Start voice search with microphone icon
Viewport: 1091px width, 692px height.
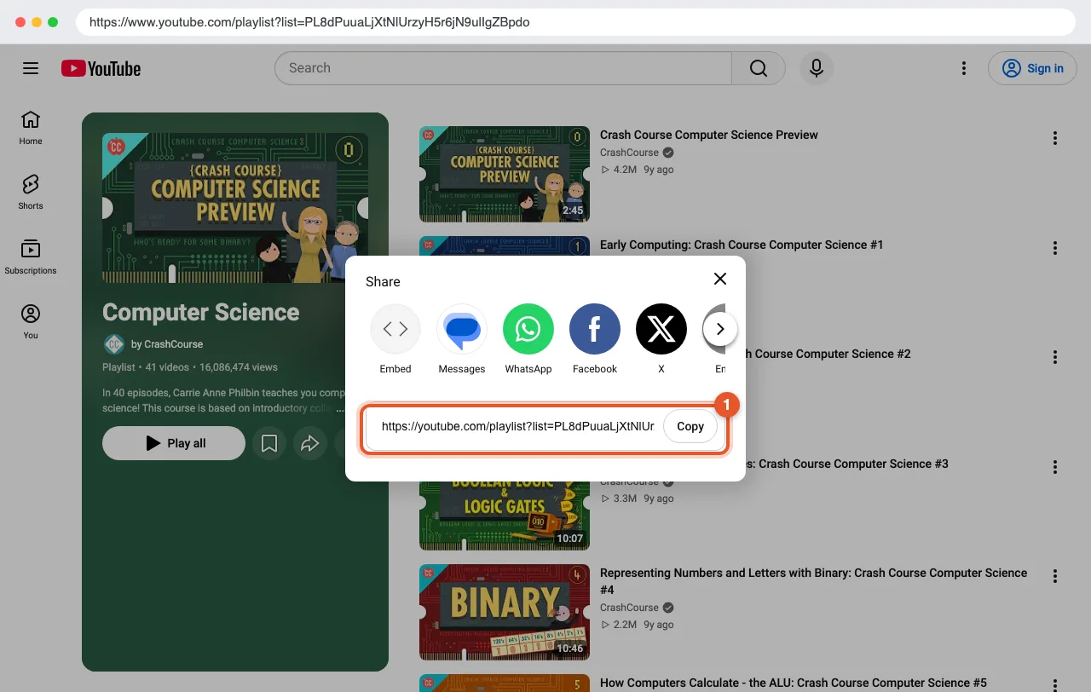[x=817, y=68]
